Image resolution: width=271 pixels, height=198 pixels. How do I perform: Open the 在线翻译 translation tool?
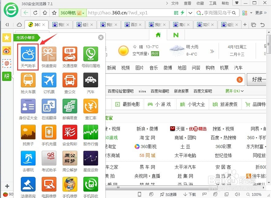(49, 109)
